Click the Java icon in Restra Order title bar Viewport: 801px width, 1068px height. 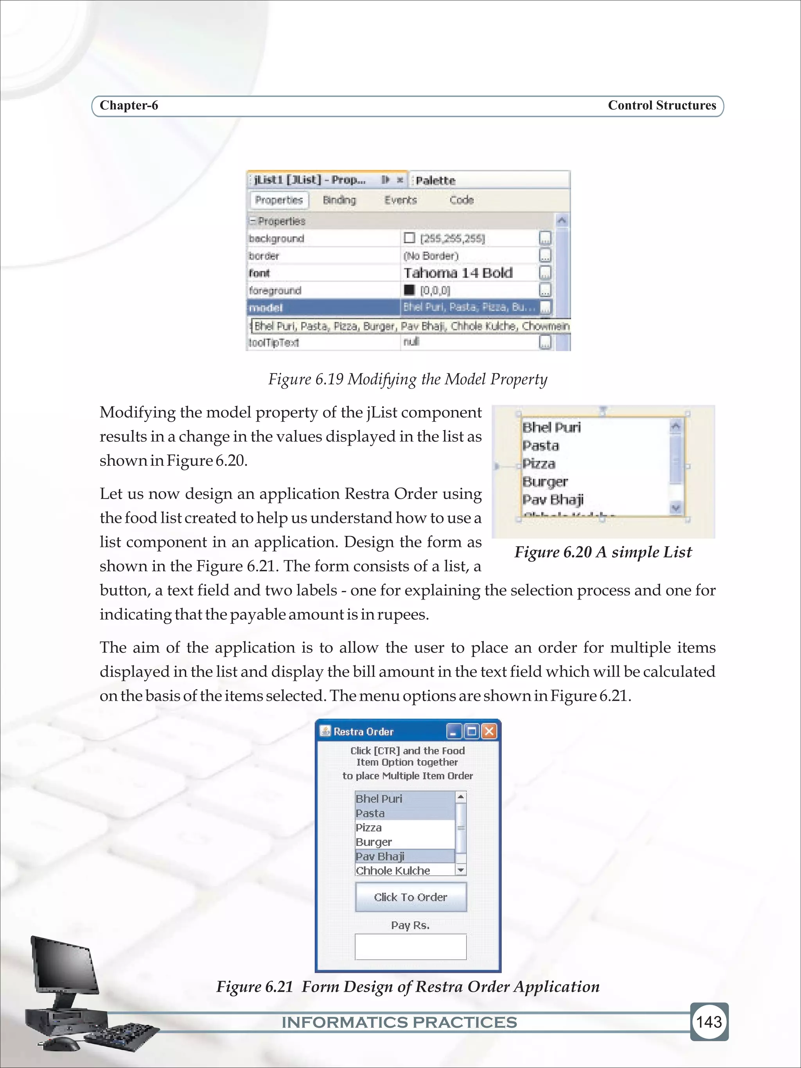pyautogui.click(x=326, y=731)
